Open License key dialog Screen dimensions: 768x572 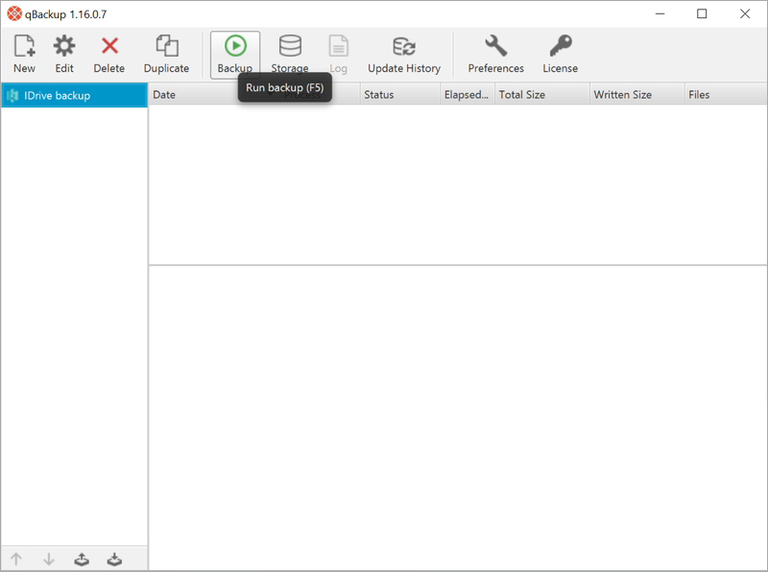tap(560, 55)
